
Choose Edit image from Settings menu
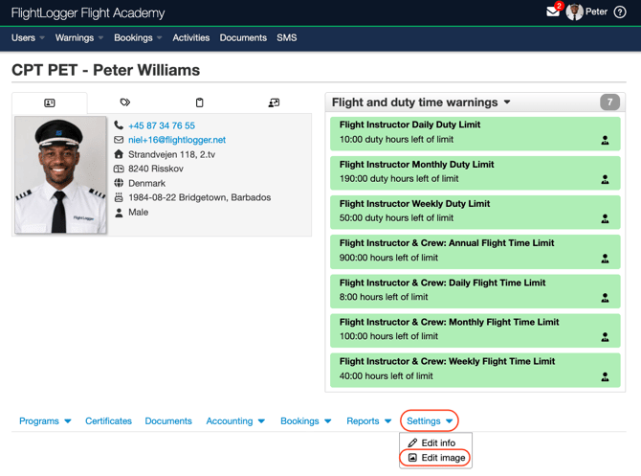coord(435,458)
